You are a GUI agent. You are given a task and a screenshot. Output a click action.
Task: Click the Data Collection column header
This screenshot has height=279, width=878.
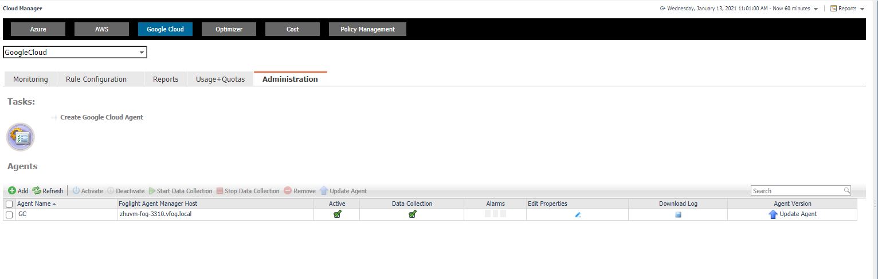tap(412, 204)
